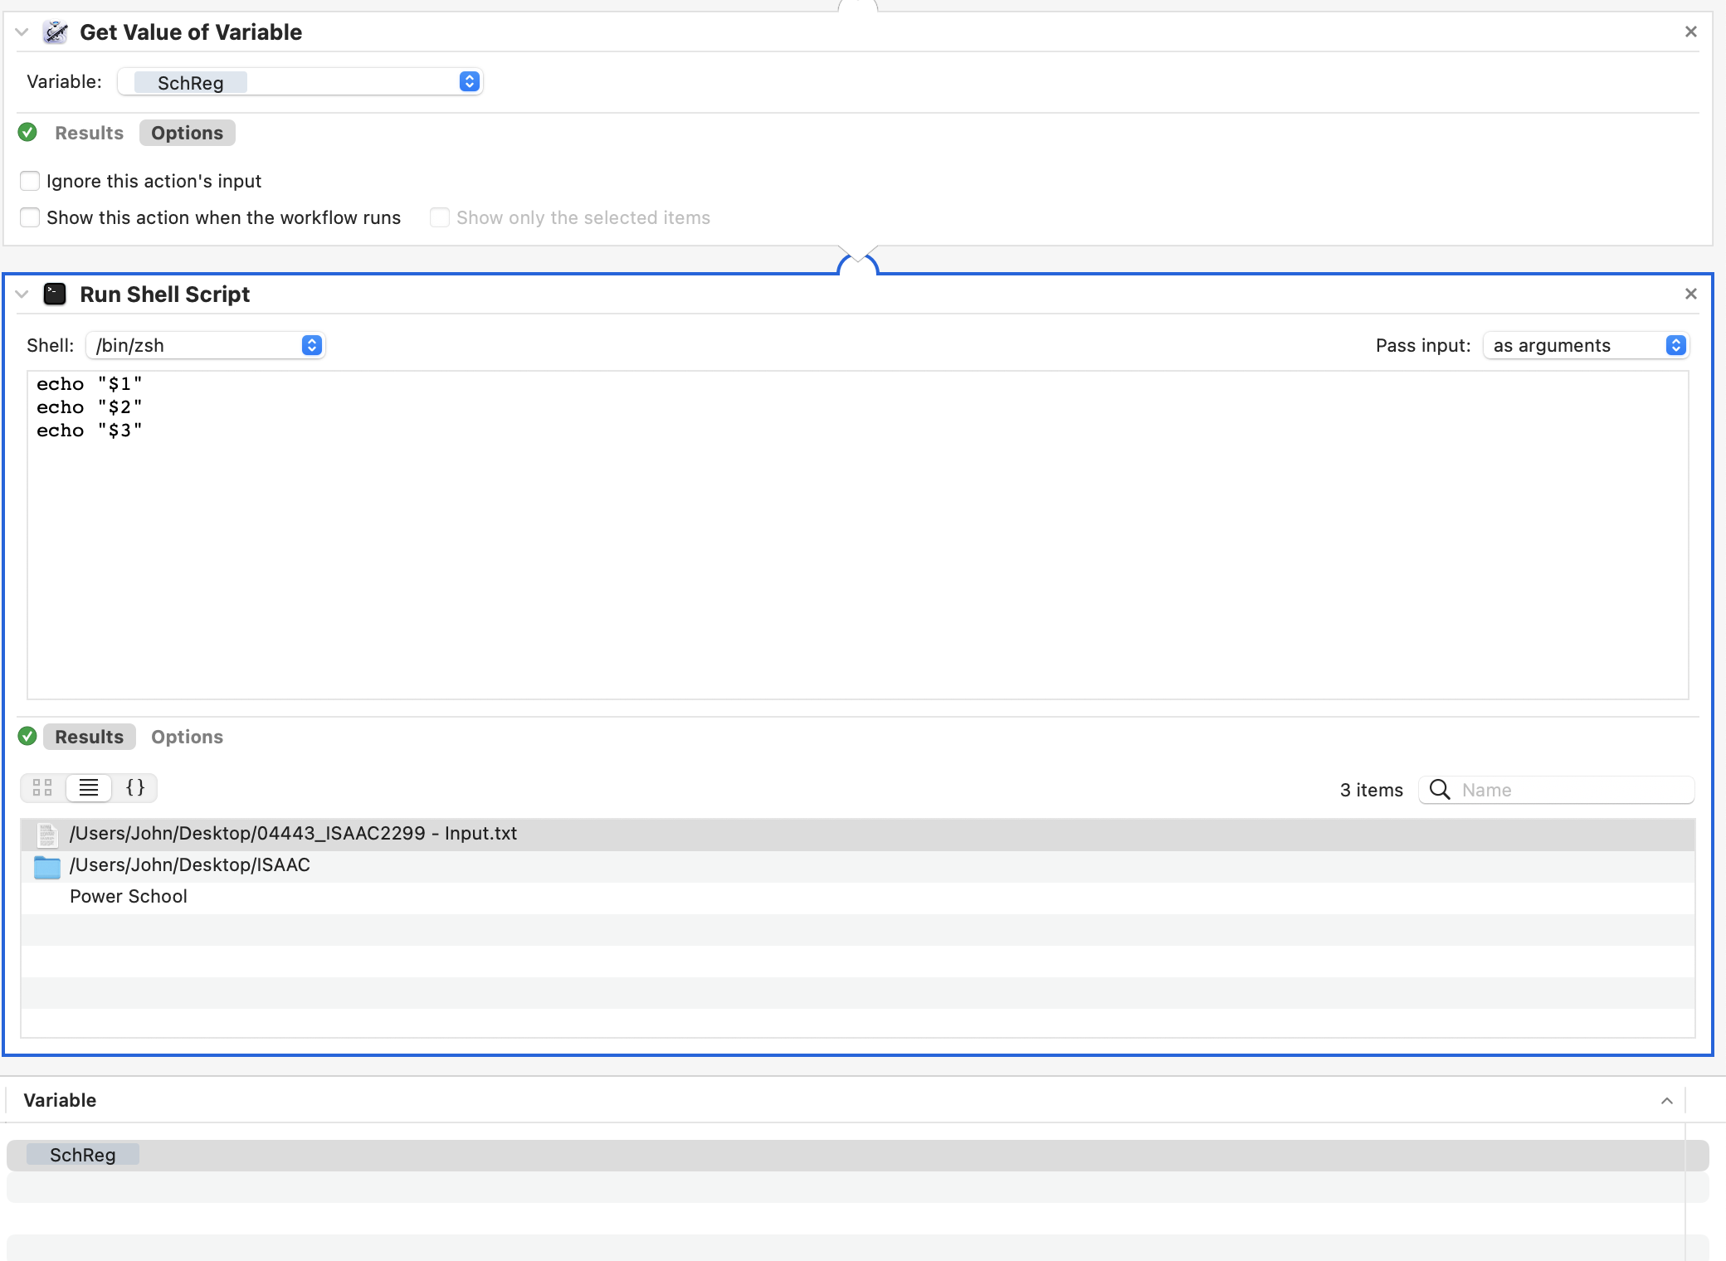Switch results to icon grid view
The image size is (1726, 1261).
(42, 787)
